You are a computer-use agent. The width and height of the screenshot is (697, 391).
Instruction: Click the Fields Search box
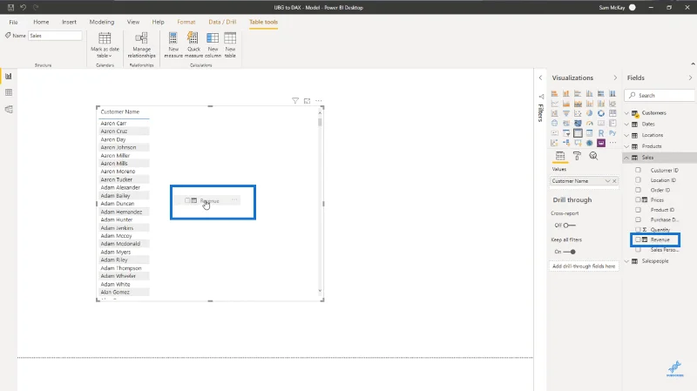click(x=660, y=95)
